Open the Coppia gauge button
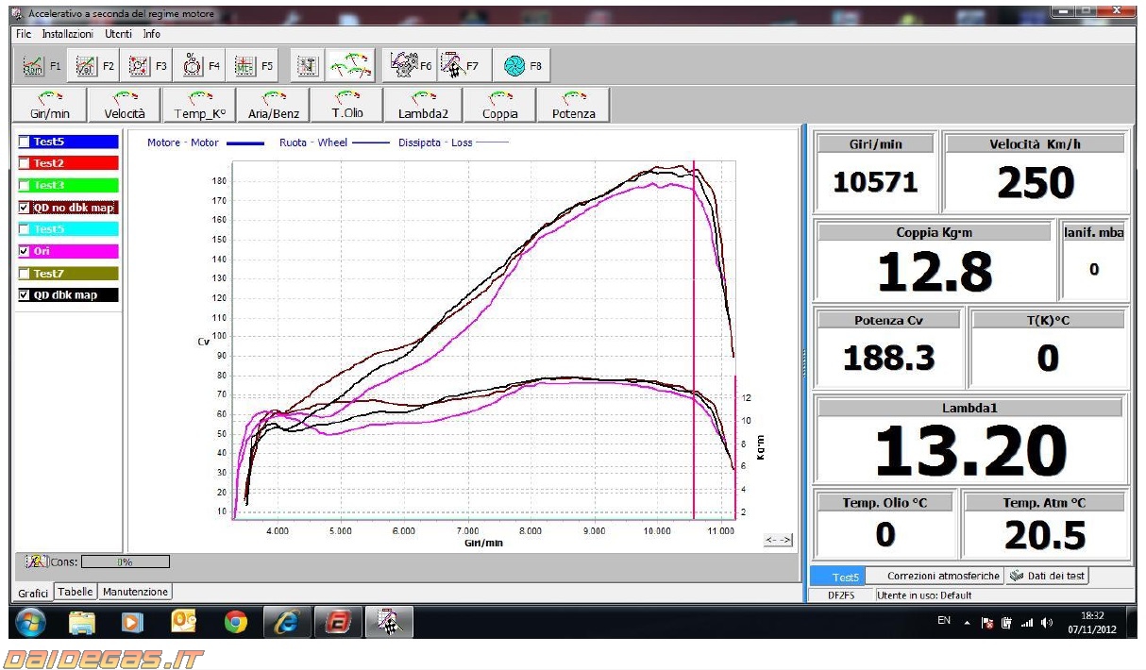1146x670 pixels. [x=499, y=106]
